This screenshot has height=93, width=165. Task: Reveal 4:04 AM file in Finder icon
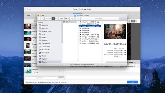[138, 63]
